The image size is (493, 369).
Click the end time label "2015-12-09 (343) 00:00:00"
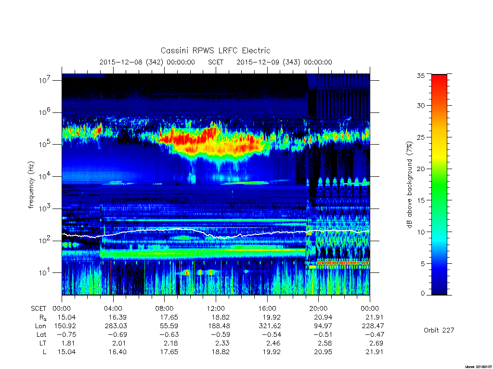(284, 62)
